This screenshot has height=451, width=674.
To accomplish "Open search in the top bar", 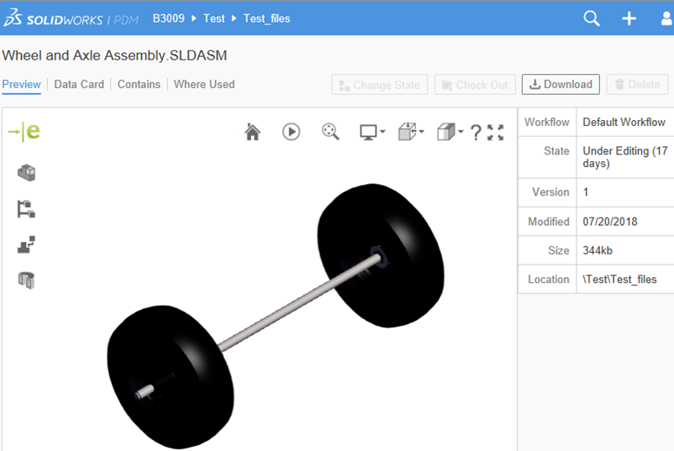I will (x=592, y=18).
